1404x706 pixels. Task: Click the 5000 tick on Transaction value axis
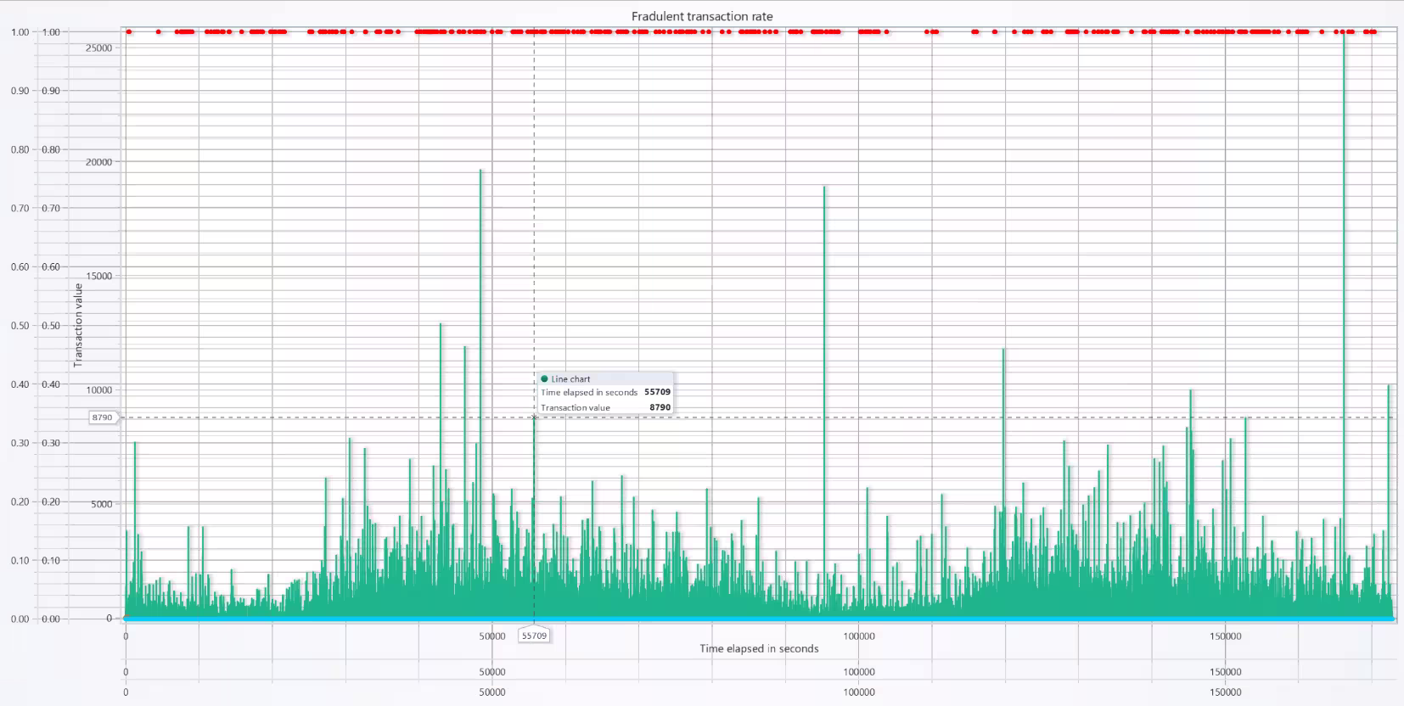click(x=101, y=504)
